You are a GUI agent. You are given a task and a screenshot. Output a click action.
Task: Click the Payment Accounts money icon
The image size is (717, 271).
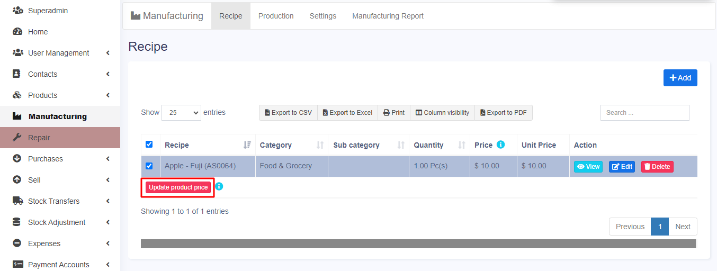click(x=17, y=265)
